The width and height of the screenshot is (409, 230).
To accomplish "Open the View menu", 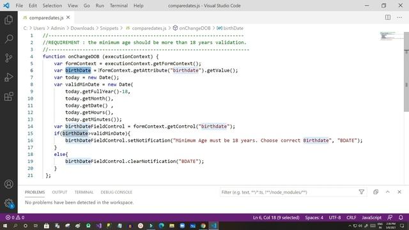I will tap(73, 6).
